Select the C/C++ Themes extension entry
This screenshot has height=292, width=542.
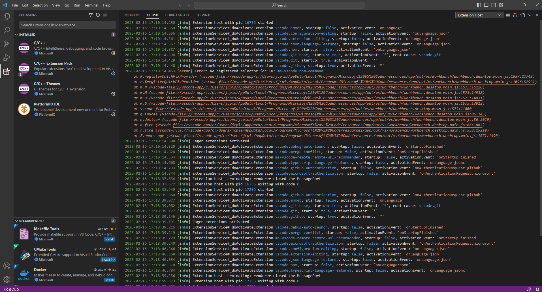click(67, 89)
